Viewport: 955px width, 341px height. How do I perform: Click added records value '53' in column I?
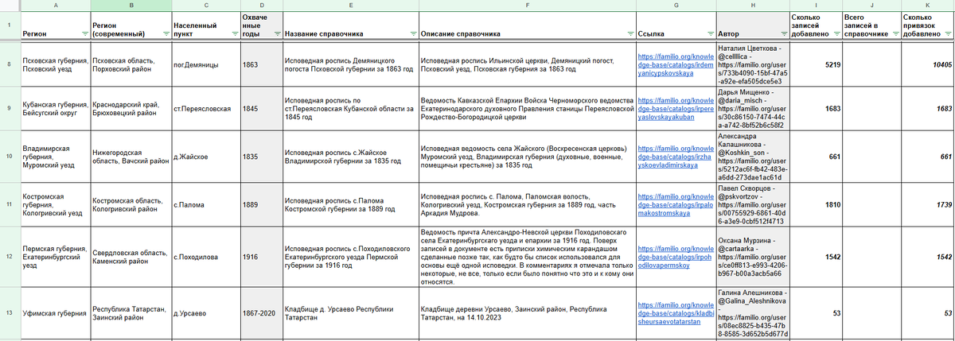point(815,313)
